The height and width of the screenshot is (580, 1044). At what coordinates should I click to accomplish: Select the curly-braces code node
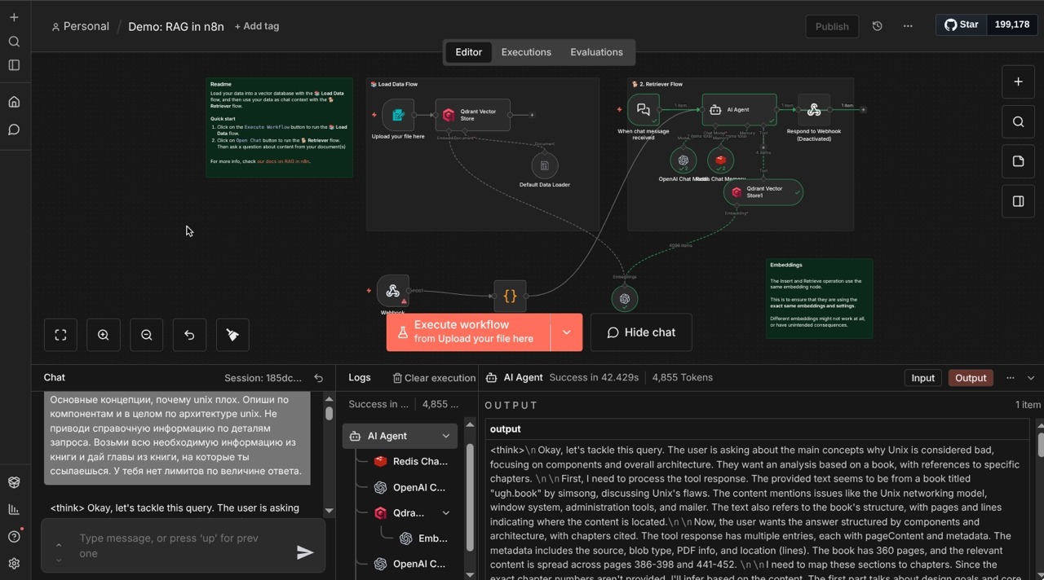point(510,297)
